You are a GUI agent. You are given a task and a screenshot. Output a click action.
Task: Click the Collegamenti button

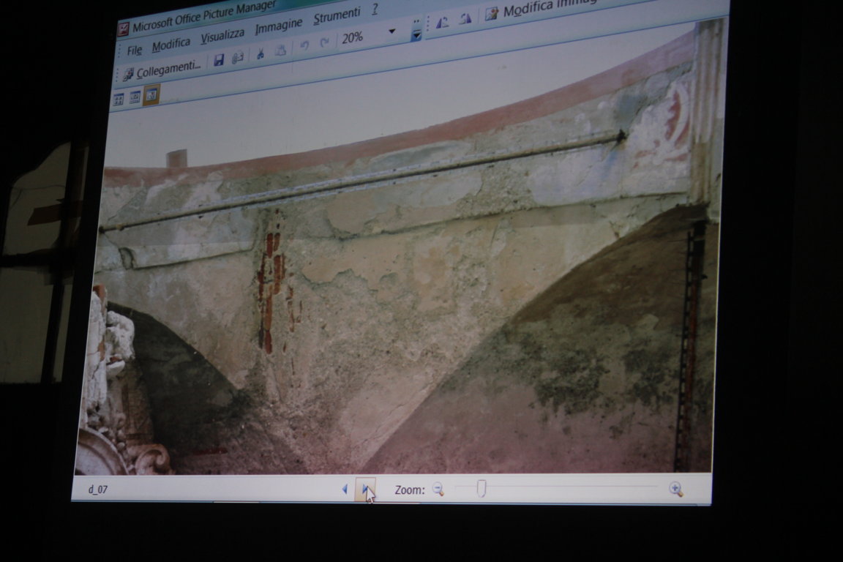pos(162,70)
